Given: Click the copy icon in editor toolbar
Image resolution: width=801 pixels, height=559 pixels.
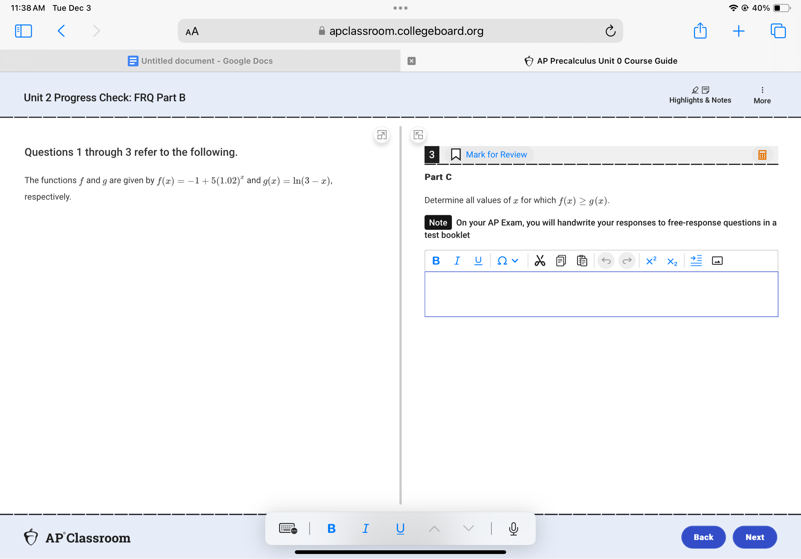Looking at the screenshot, I should coord(560,261).
